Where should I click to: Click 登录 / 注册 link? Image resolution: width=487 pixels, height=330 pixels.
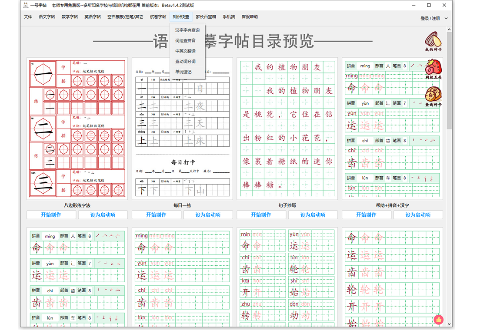(x=430, y=19)
